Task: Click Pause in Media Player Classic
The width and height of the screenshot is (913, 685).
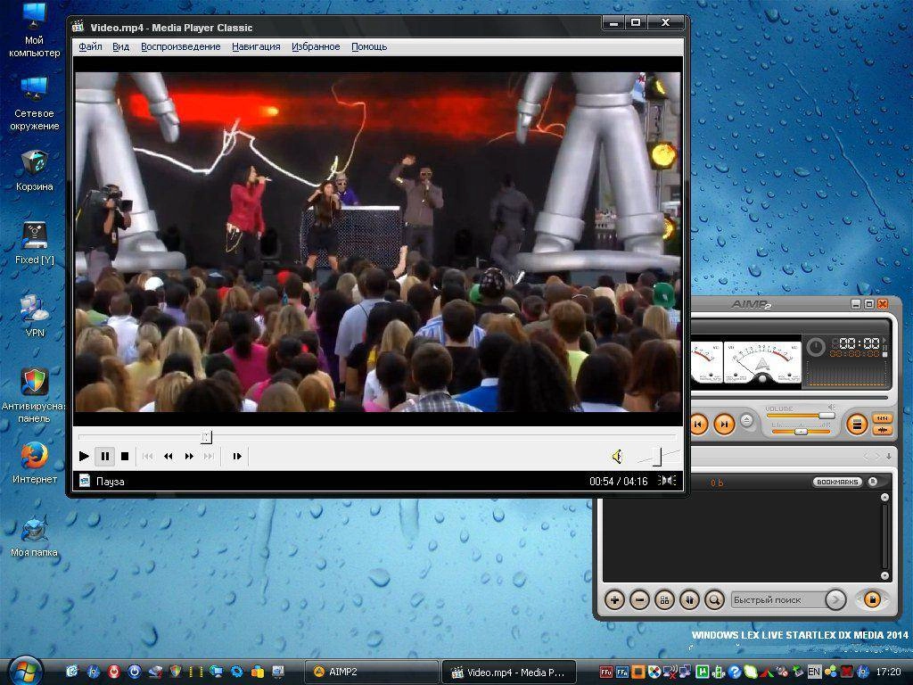Action: pos(105,456)
